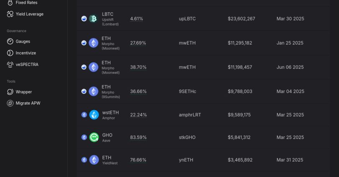The image size is (339, 177).
Task: Open the Fixed Rates menu item
Action: coord(26,3)
